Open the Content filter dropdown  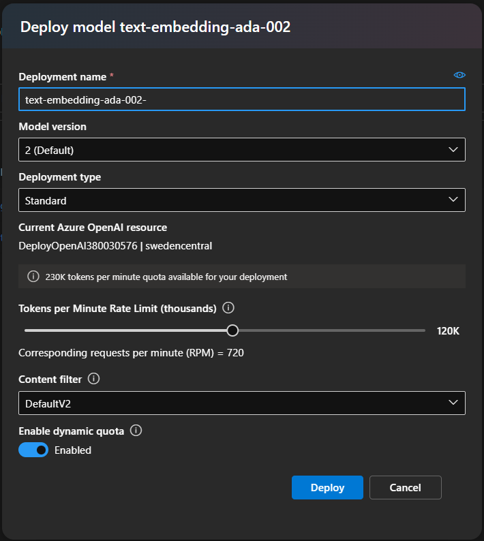coord(241,403)
